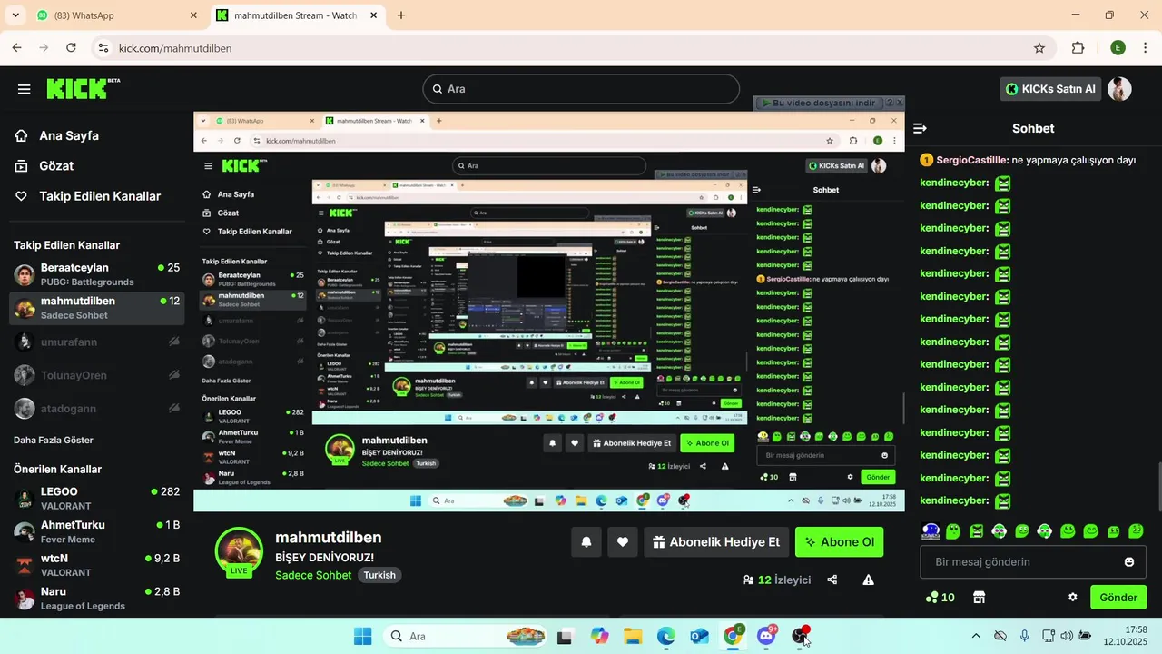Open the user profile avatar menu

(x=1119, y=89)
